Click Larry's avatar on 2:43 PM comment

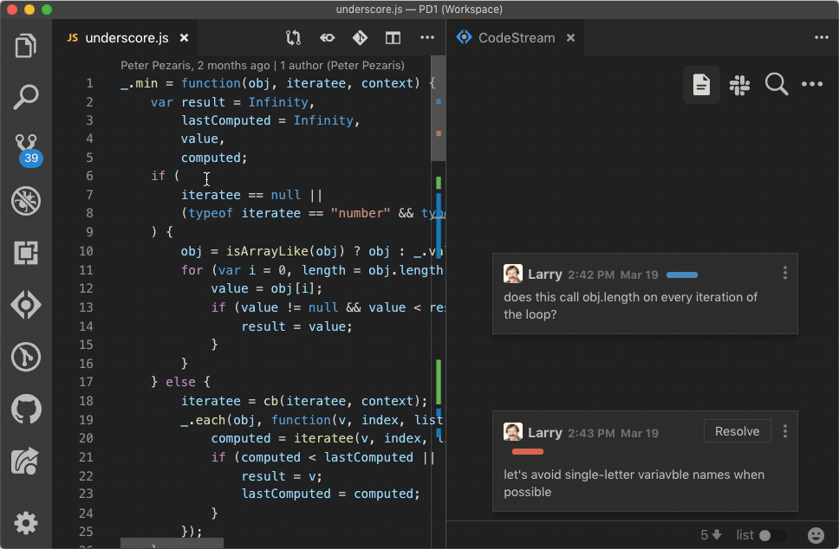(x=512, y=432)
